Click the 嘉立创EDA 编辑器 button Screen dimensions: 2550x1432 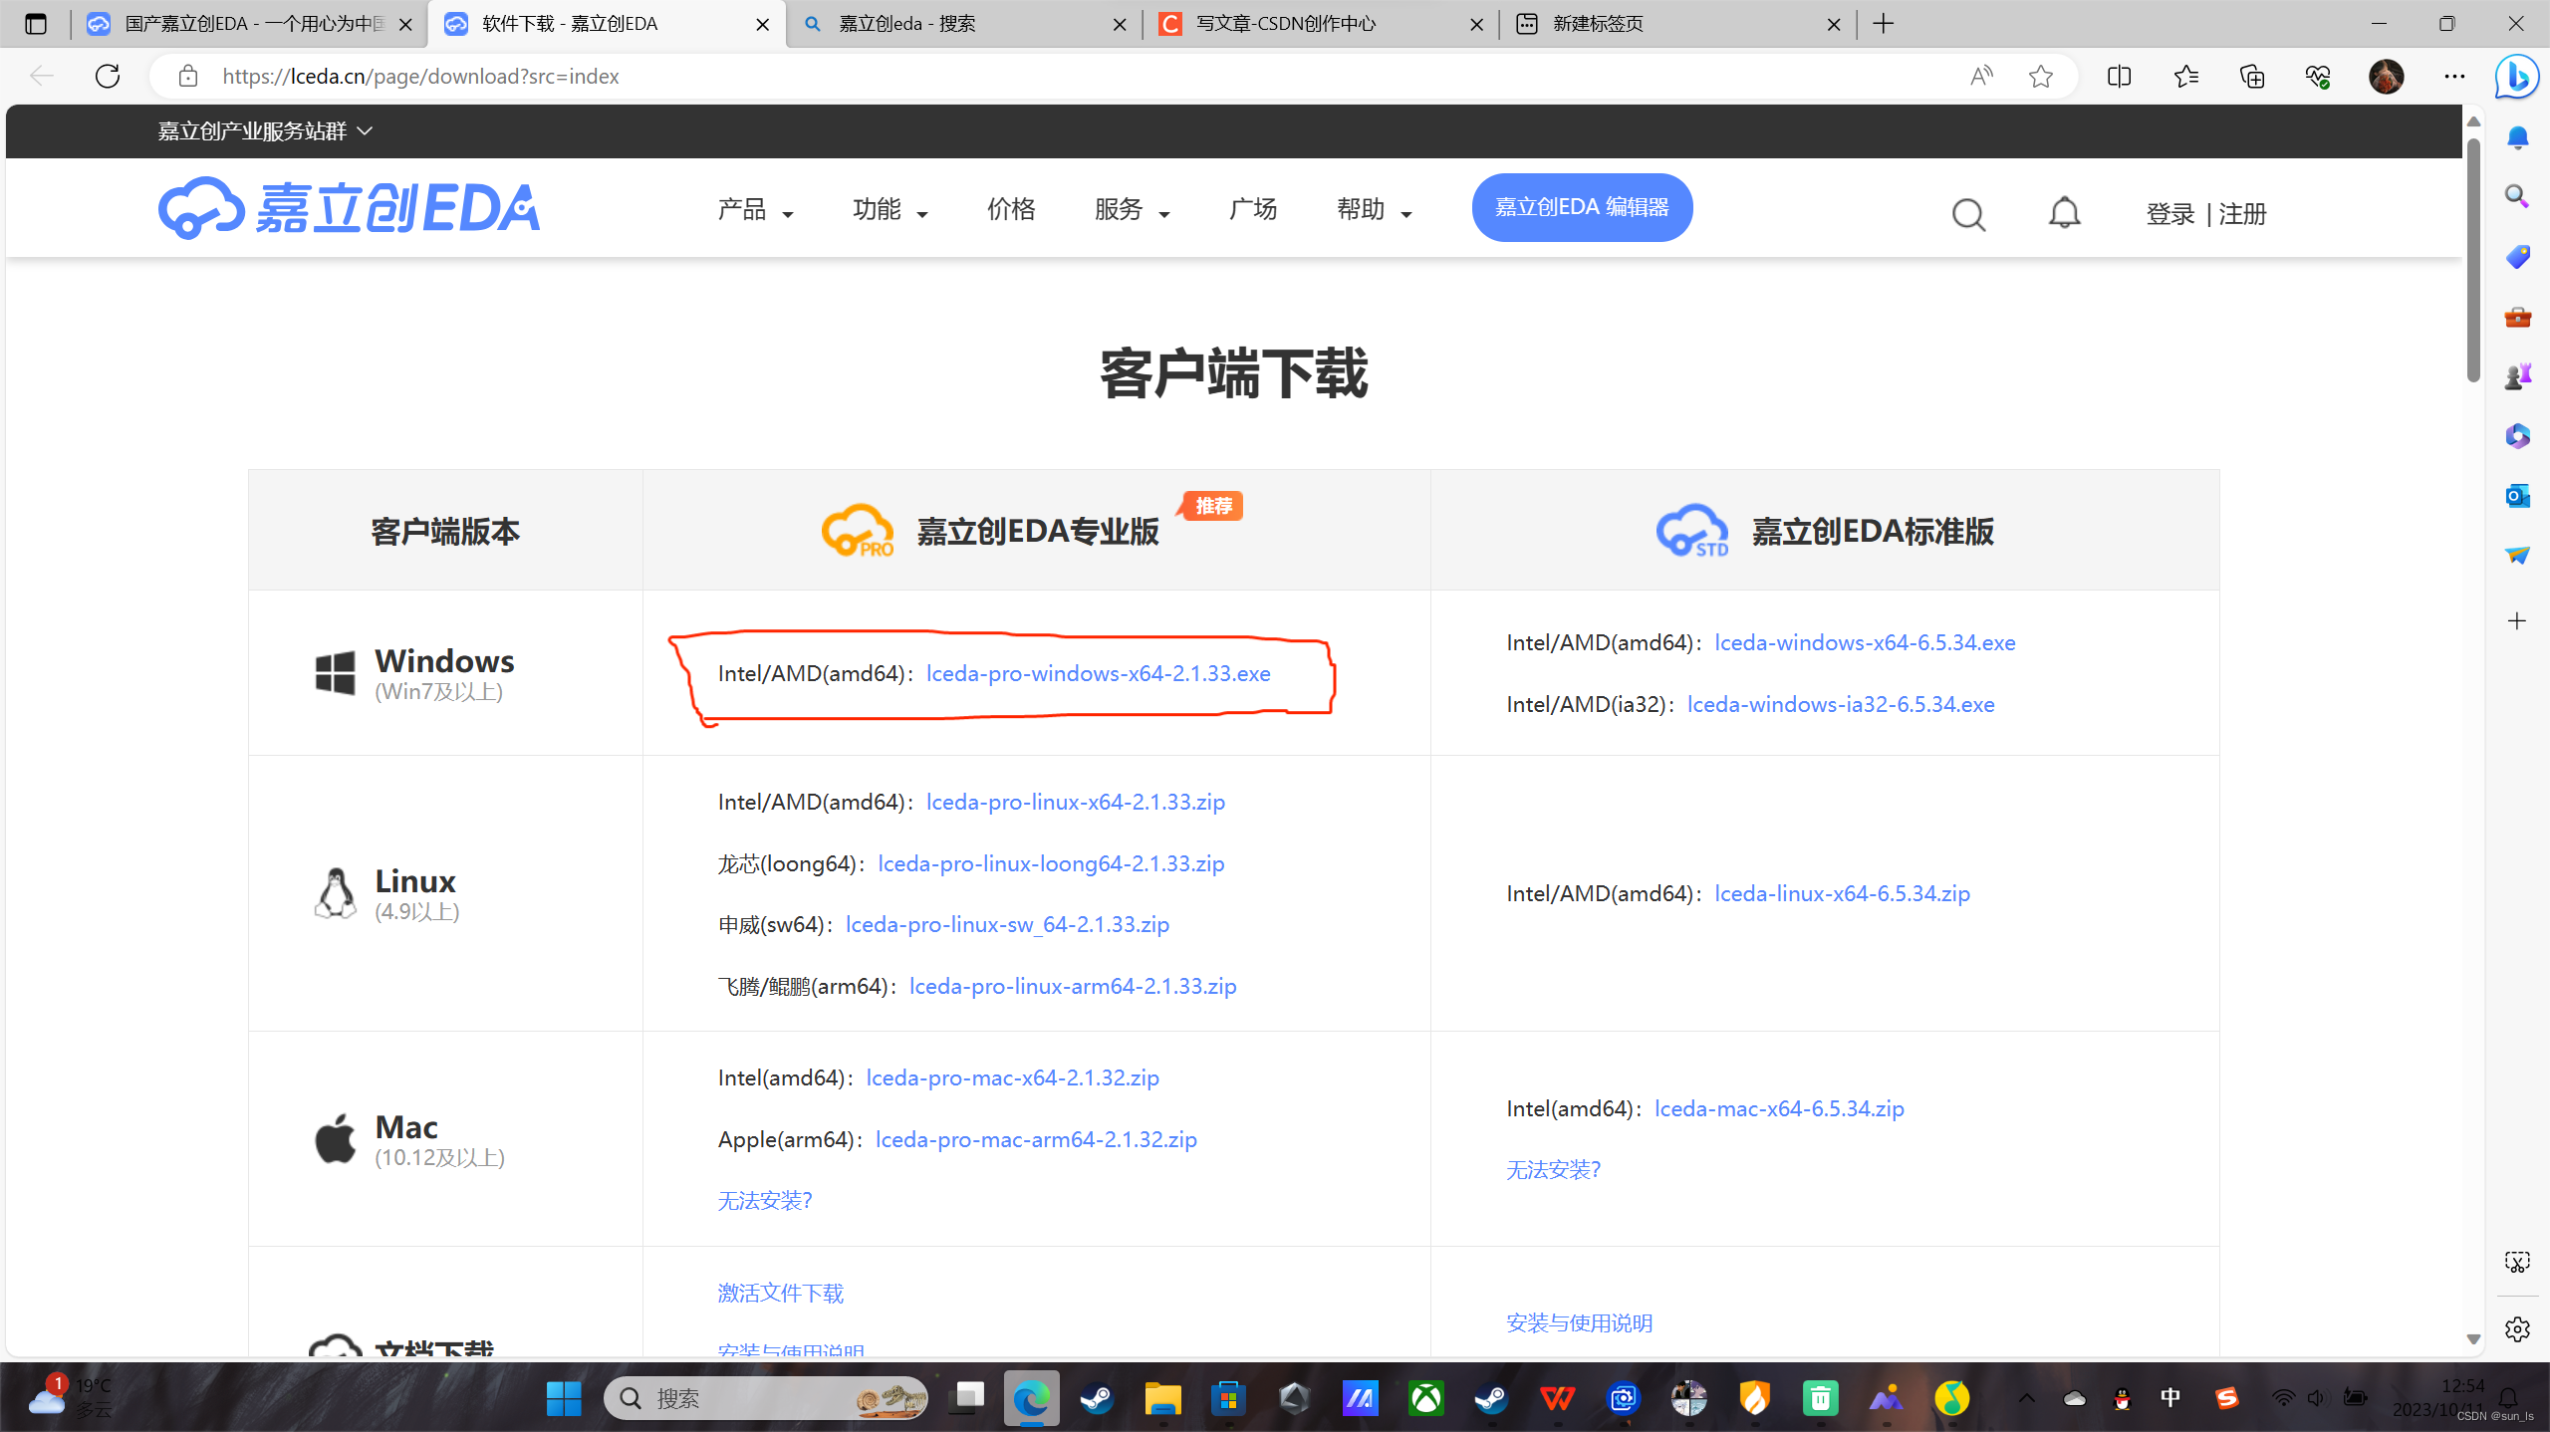click(1582, 207)
